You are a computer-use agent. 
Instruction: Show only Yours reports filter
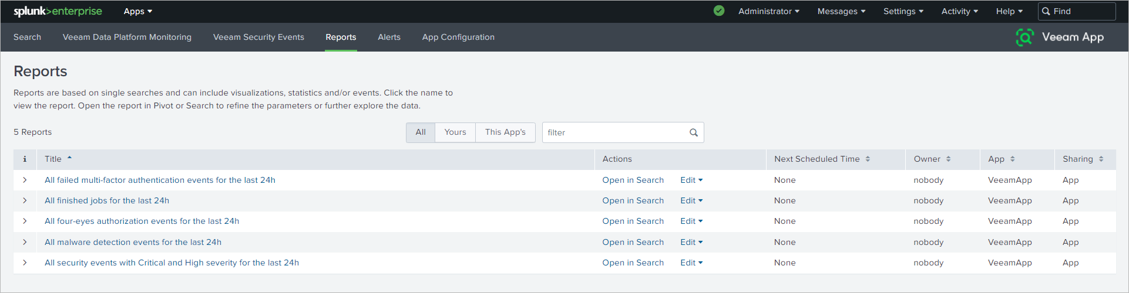(455, 132)
